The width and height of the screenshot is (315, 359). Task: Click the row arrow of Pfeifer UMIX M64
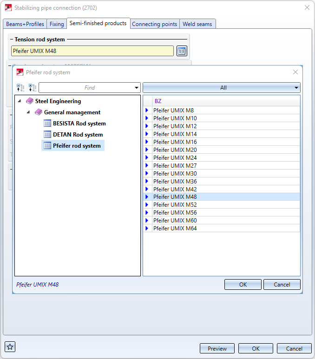pos(147,228)
